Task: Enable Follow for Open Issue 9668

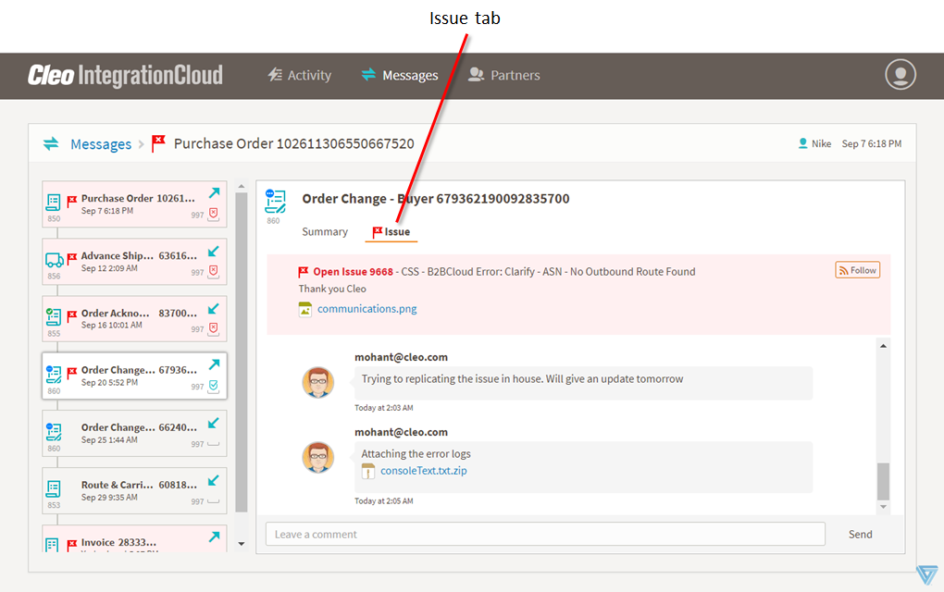Action: point(857,269)
